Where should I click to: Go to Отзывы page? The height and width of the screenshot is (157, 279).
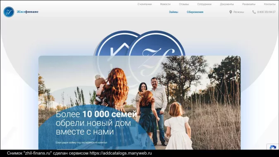click(x=184, y=4)
